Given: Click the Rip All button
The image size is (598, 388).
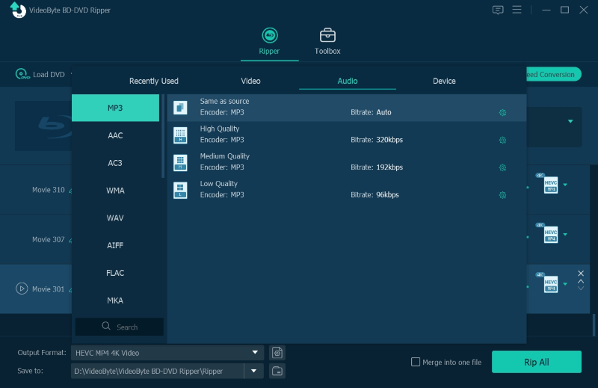Looking at the screenshot, I should (537, 362).
